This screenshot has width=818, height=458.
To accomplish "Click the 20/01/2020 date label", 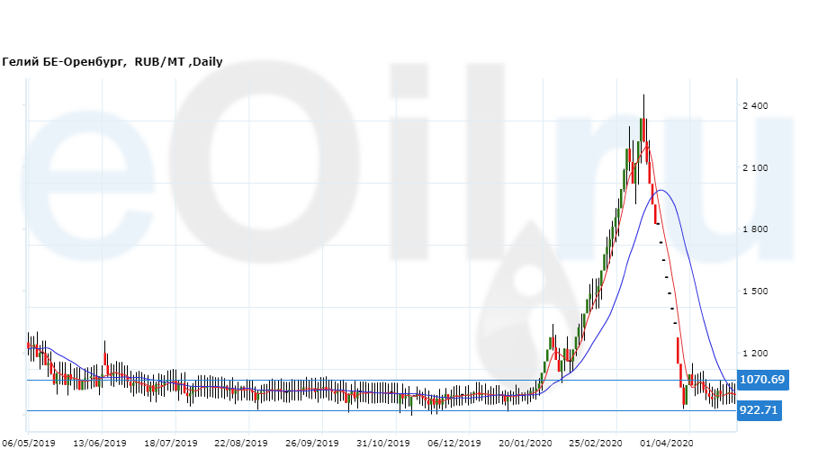I will tap(525, 444).
